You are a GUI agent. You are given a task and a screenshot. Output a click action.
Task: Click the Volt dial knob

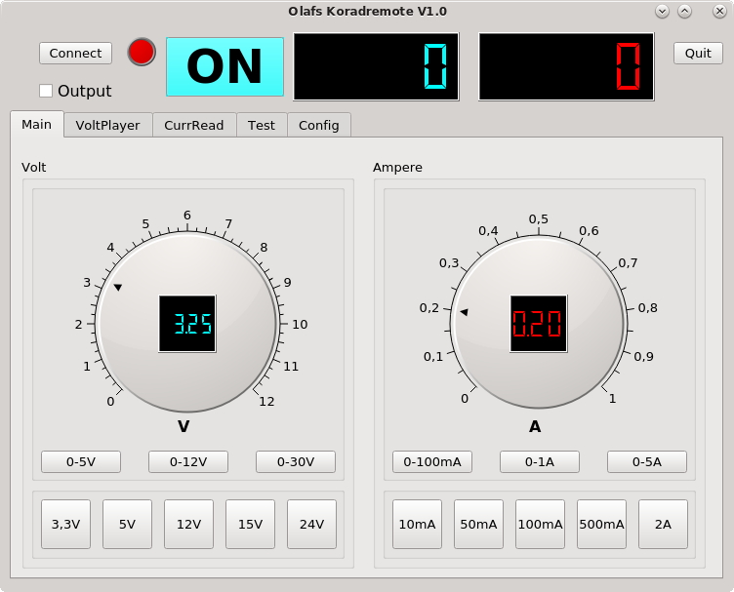coord(187,323)
